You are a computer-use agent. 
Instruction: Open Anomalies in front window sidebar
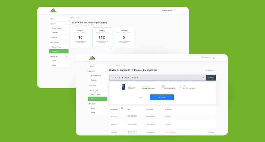93,85
